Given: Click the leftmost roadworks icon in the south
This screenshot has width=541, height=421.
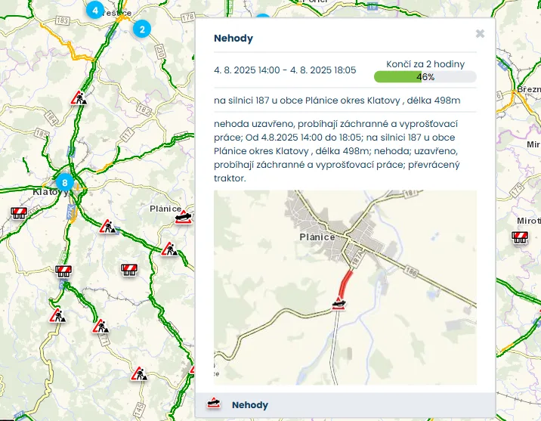Looking at the screenshot, I should pyautogui.click(x=57, y=316).
